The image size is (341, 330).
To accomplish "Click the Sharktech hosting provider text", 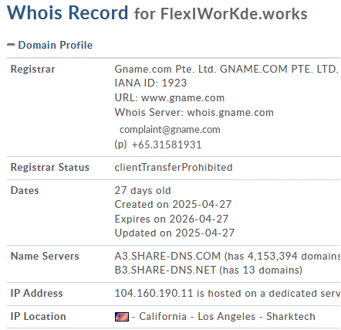I will 291,317.
